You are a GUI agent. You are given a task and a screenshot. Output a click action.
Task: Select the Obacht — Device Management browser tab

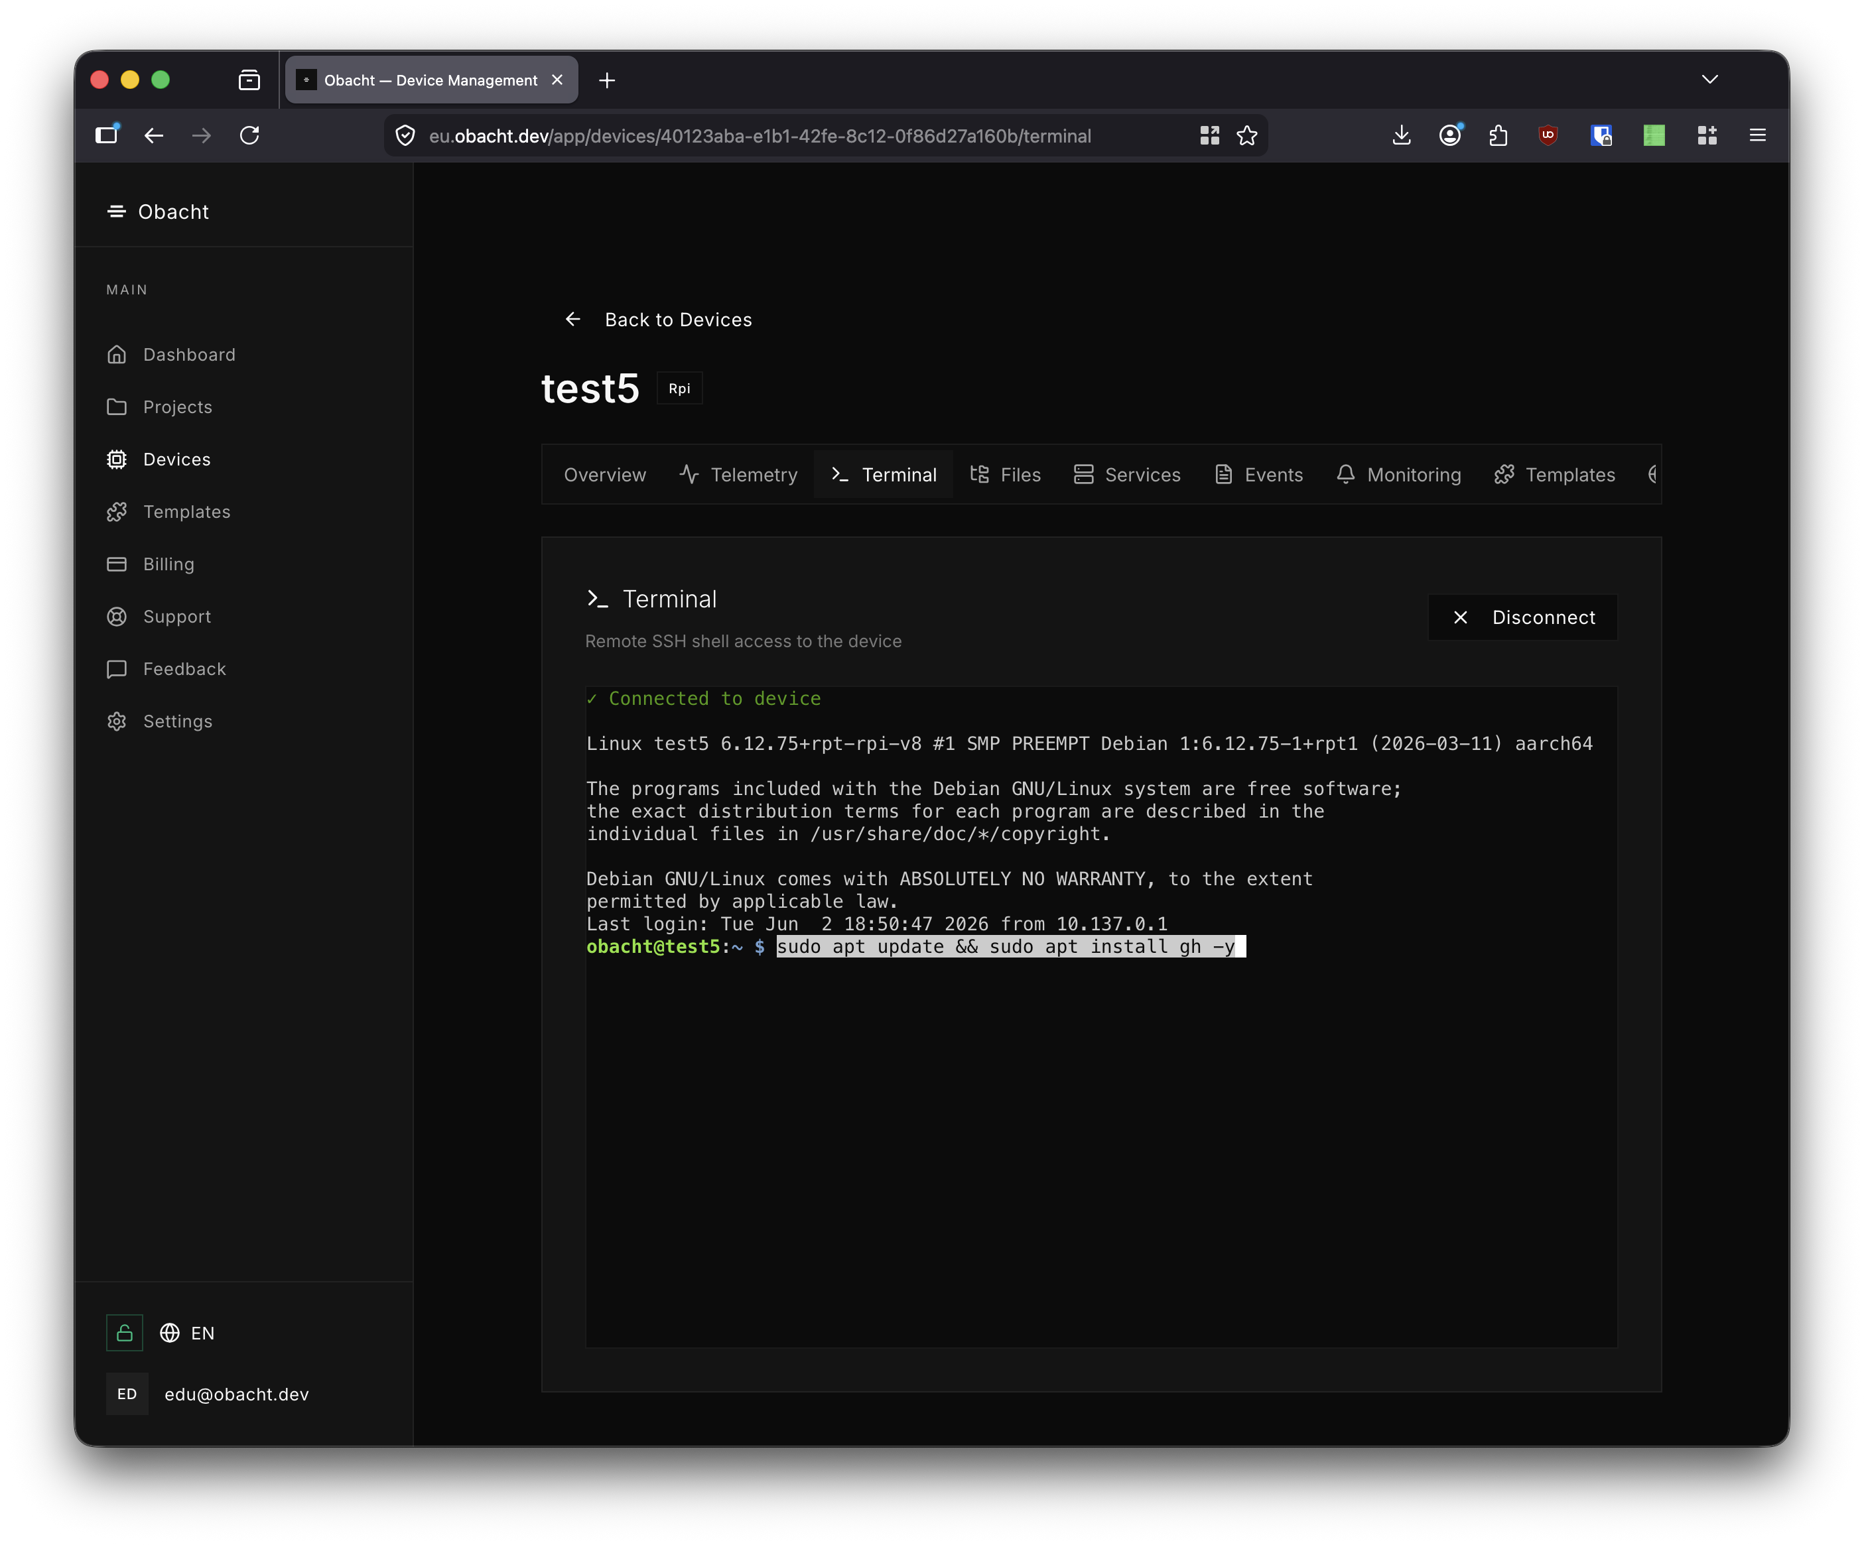coord(431,80)
